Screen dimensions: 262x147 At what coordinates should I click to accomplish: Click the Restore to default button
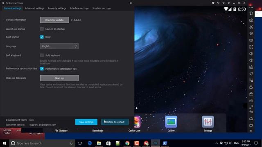pos(115,122)
